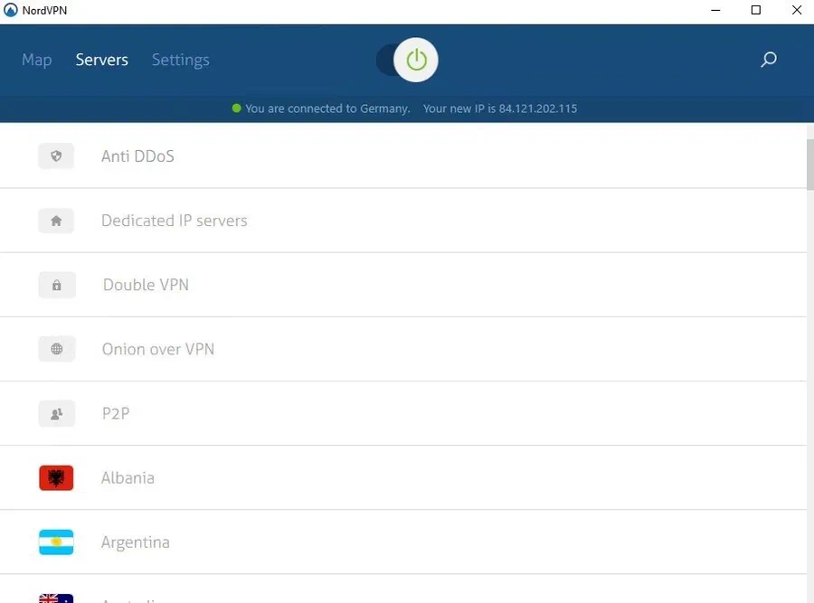Open the Settings tab
814x603 pixels.
click(x=180, y=60)
